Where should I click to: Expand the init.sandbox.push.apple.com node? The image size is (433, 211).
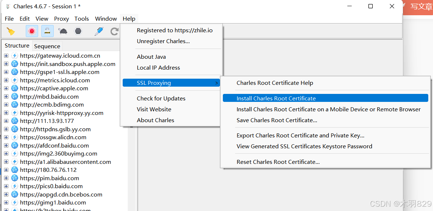click(6, 64)
